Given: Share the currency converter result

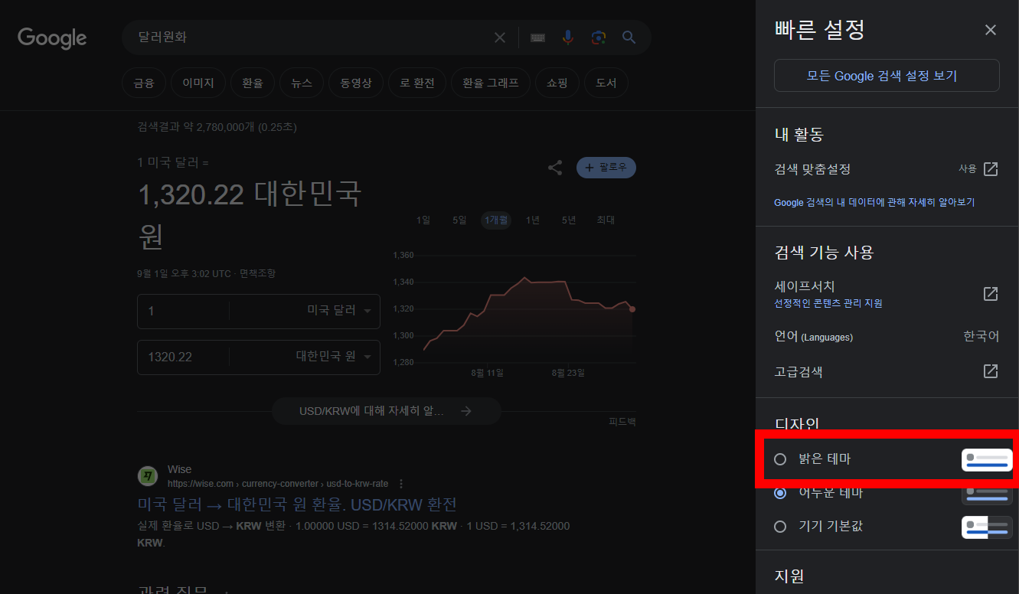Looking at the screenshot, I should click(x=555, y=168).
